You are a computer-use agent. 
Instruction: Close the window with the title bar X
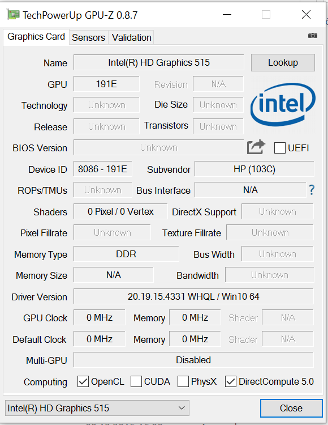[306, 14]
